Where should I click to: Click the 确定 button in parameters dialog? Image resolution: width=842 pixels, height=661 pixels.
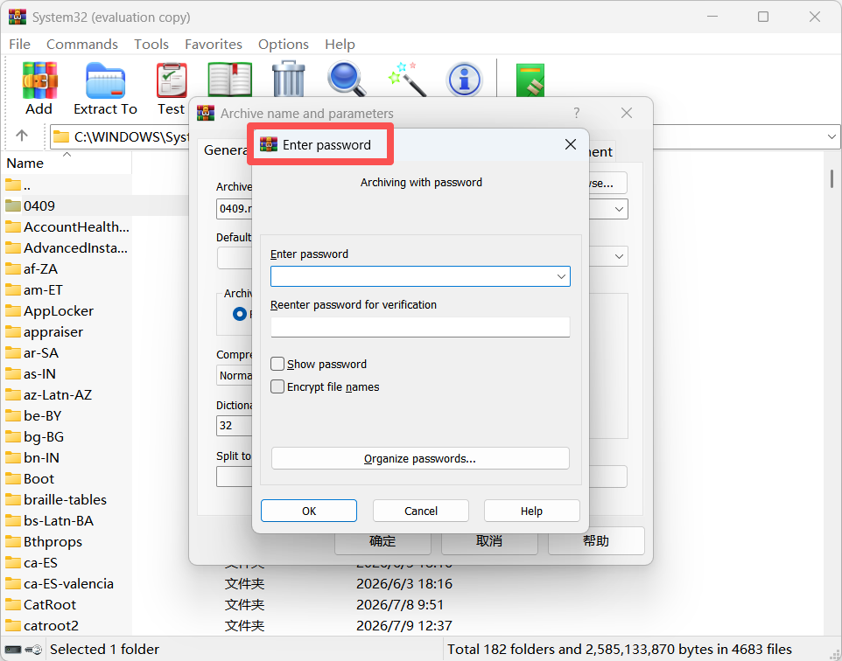tap(382, 541)
